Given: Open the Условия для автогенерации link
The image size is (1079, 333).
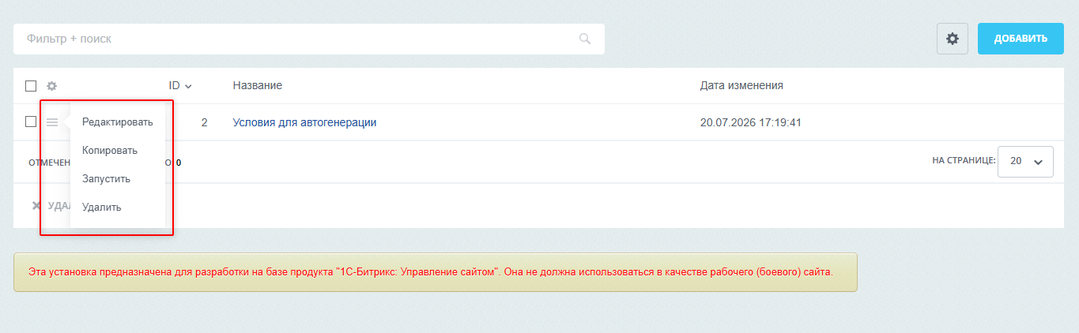Looking at the screenshot, I should pos(304,122).
